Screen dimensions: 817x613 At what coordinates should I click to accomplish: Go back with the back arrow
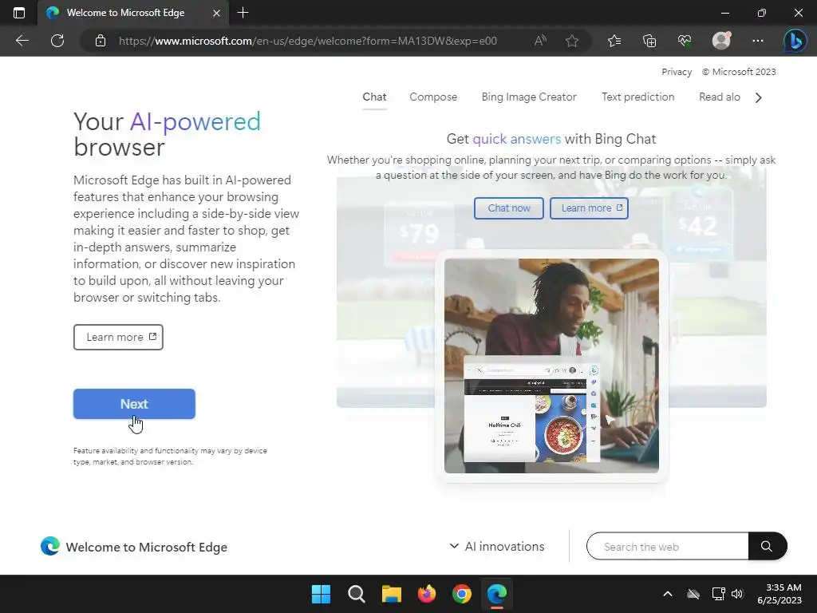click(x=22, y=41)
